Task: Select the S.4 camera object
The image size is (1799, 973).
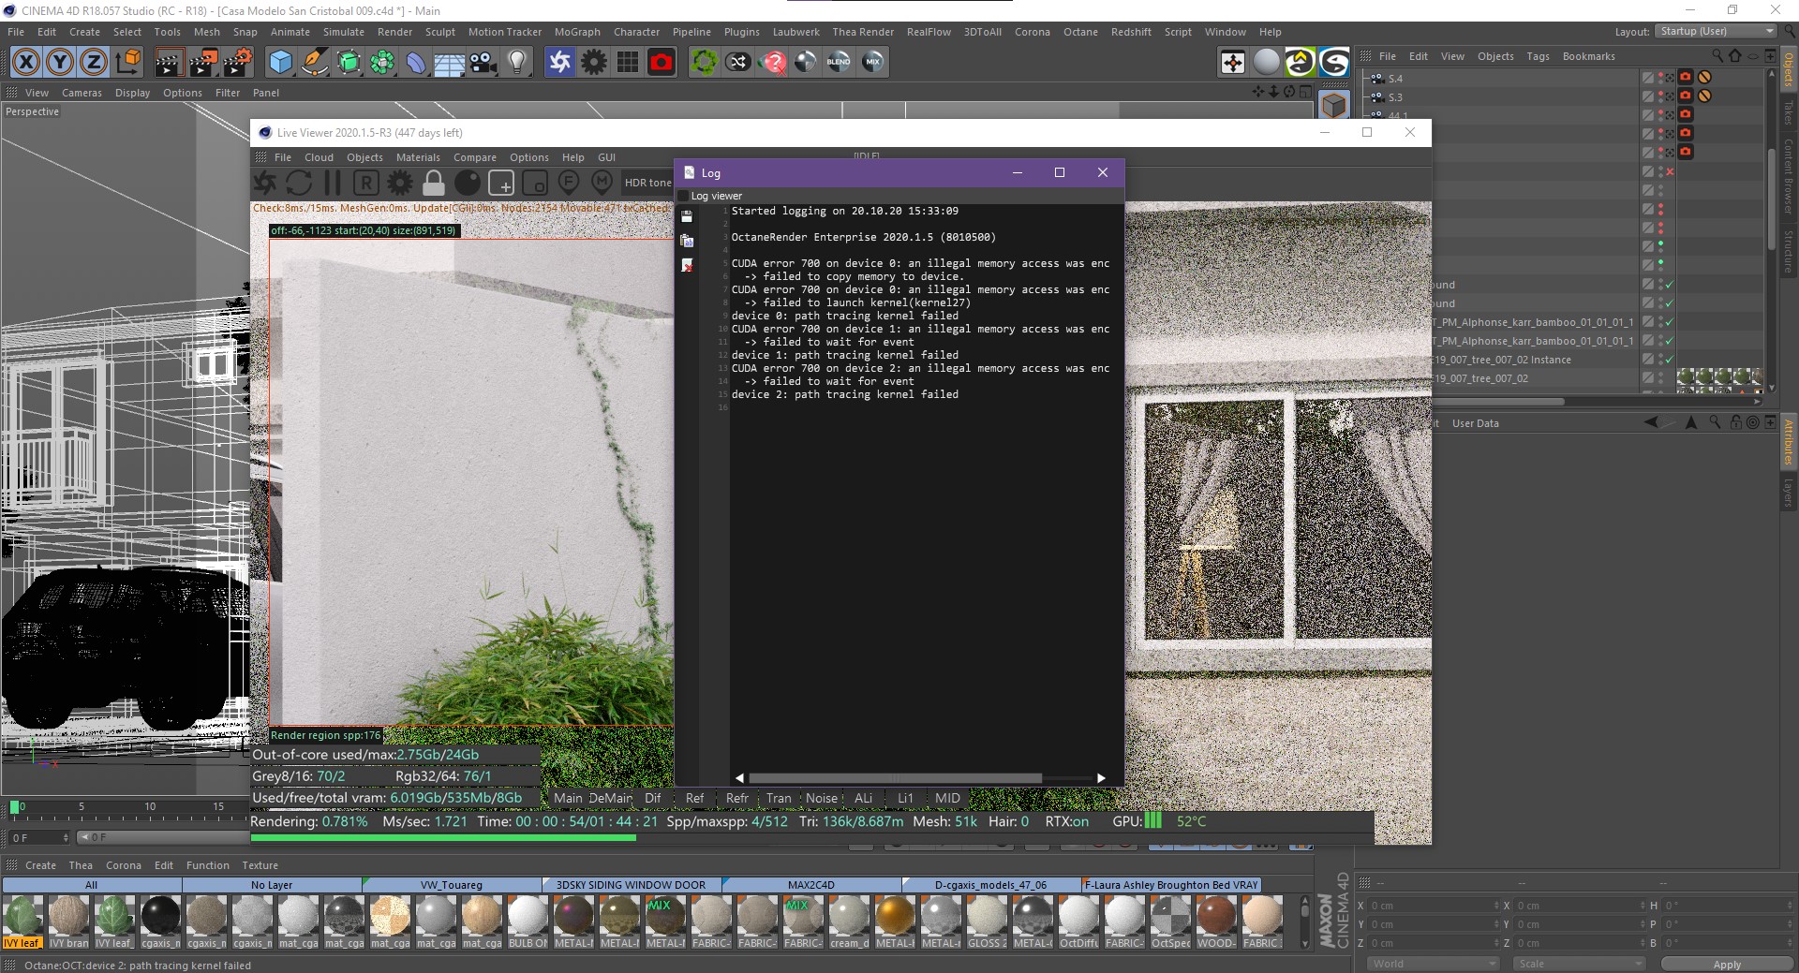Action: 1395,79
